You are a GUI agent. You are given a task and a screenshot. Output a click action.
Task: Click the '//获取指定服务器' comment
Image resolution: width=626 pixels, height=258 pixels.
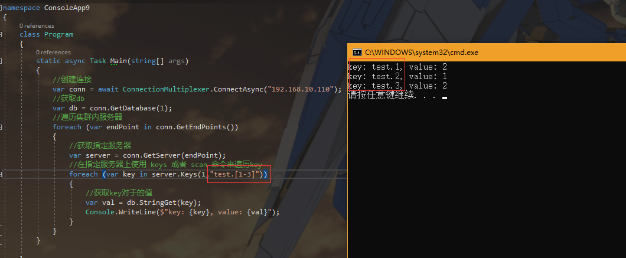coord(100,145)
